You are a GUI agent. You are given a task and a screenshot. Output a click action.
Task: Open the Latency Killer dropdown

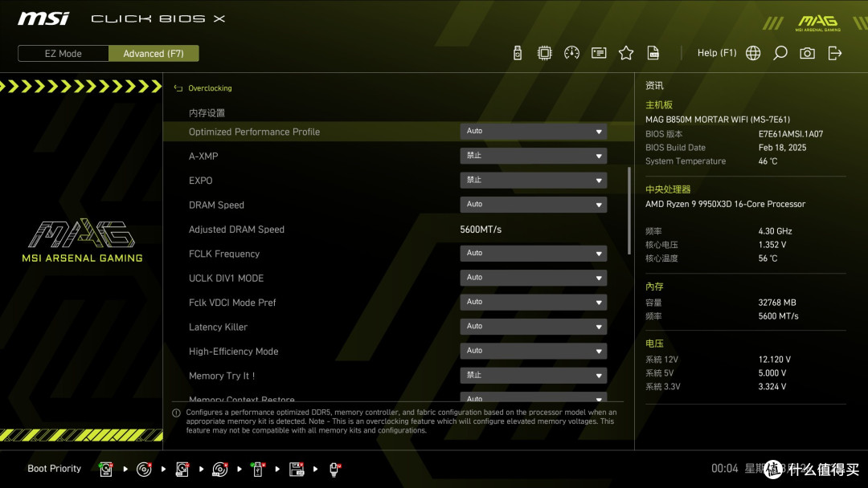[533, 326]
